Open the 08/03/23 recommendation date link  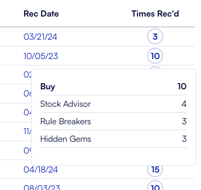tap(42, 187)
